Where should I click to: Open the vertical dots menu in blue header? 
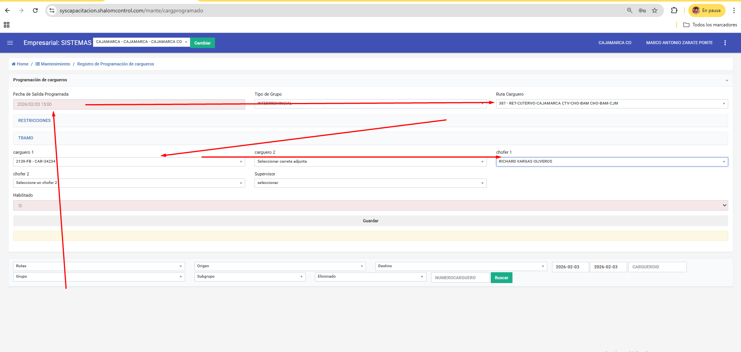(x=725, y=43)
